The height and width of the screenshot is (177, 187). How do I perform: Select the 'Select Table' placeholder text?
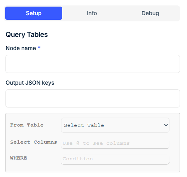pos(84,125)
